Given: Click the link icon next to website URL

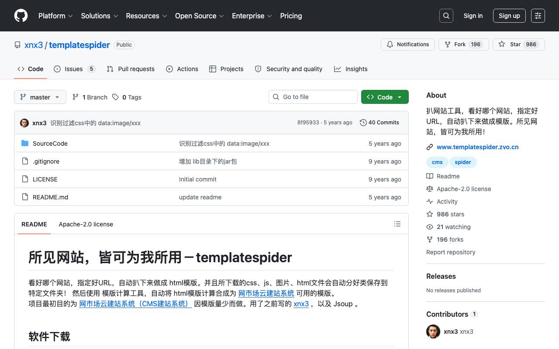Looking at the screenshot, I should point(430,147).
